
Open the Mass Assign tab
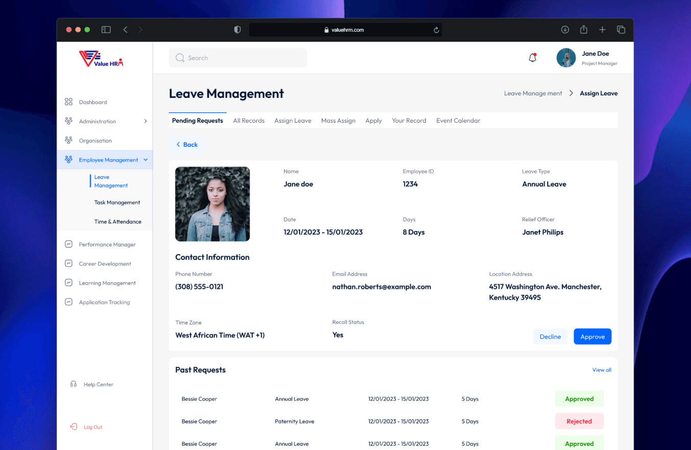click(338, 120)
